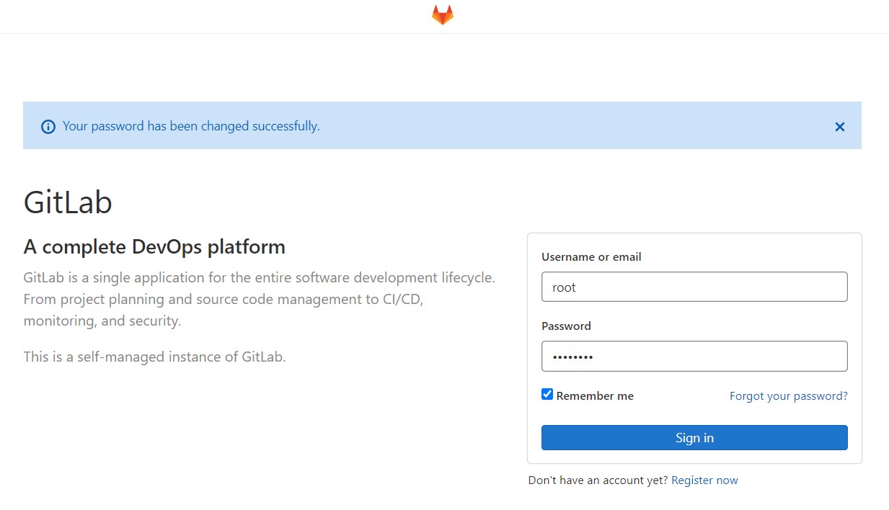Image resolution: width=889 pixels, height=510 pixels.
Task: Click the 'Remember me' label text
Action: point(595,396)
